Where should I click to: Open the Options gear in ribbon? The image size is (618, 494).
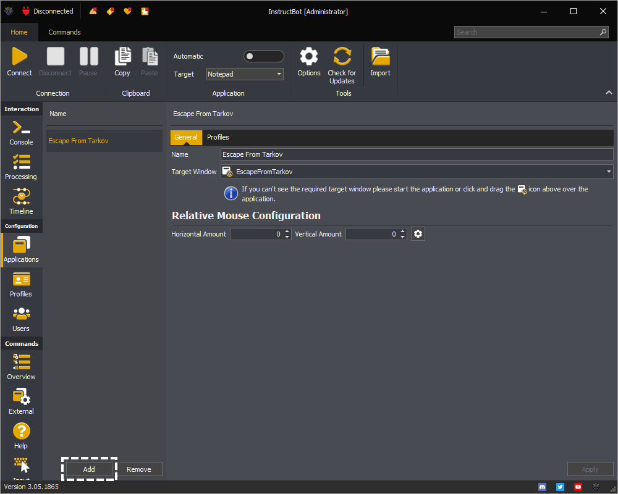pyautogui.click(x=308, y=57)
